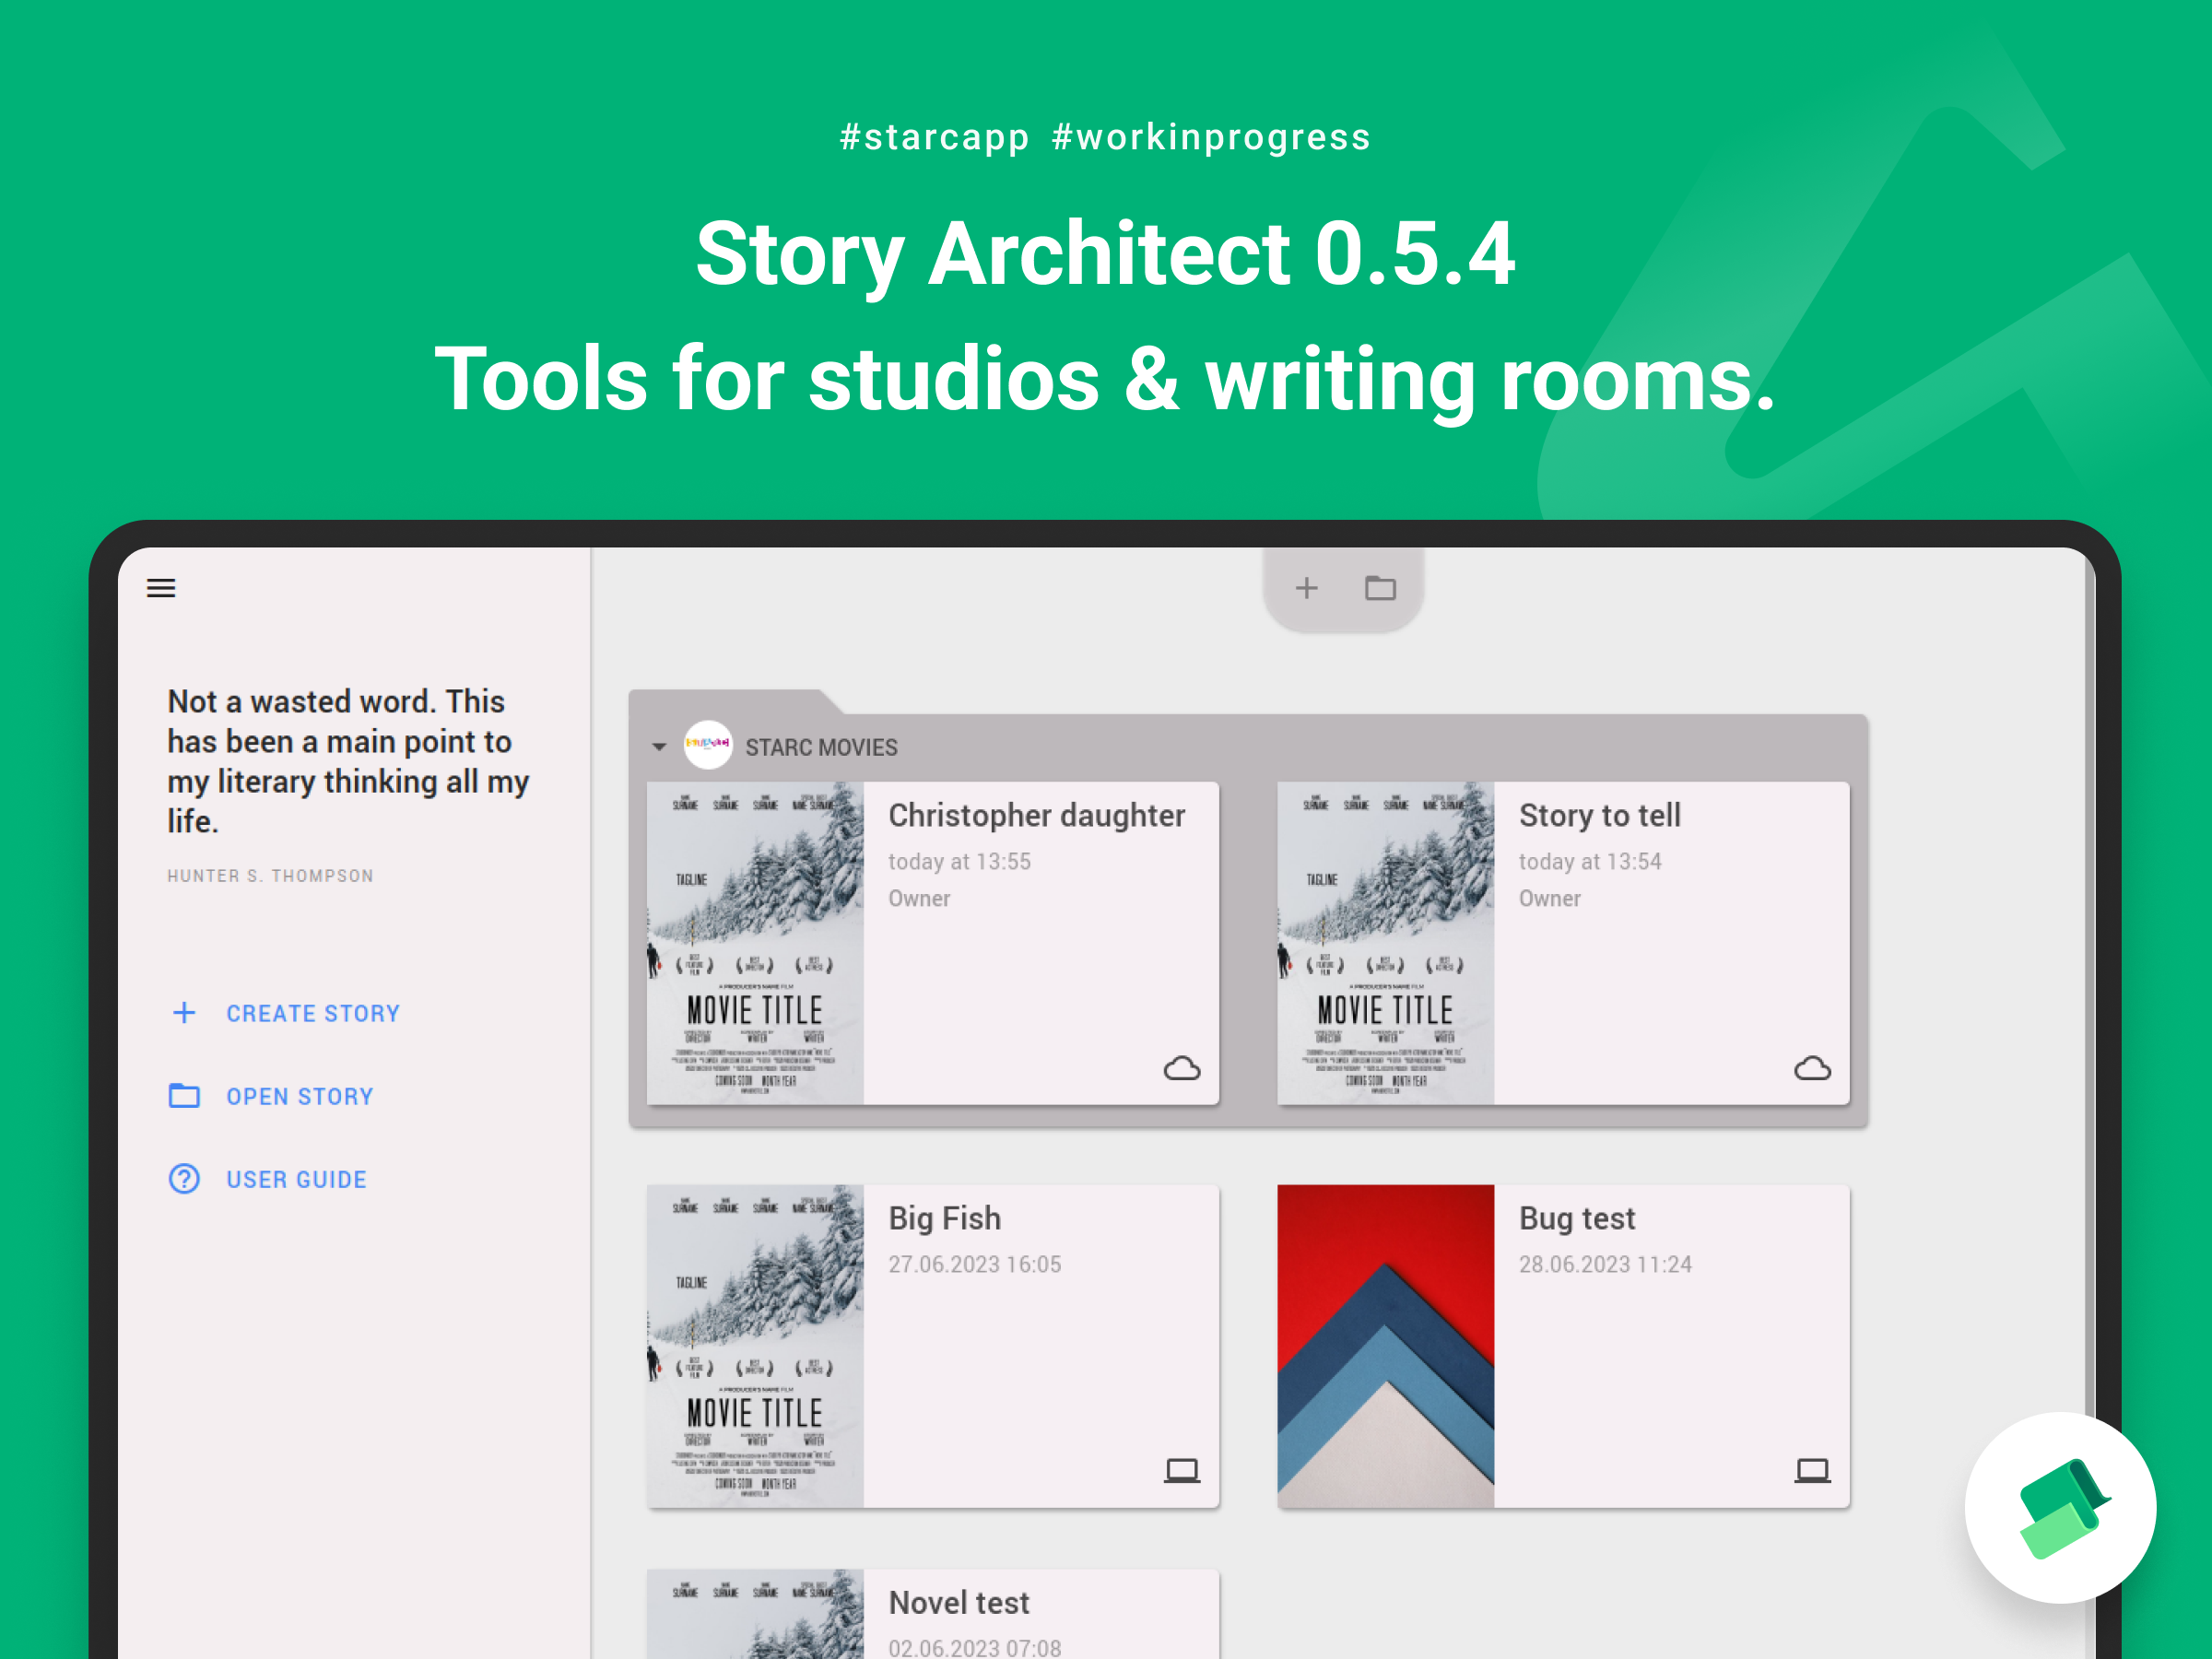Open the Story to tell poster thumbnail
Viewport: 2212px width, 1659px height.
(x=1386, y=943)
